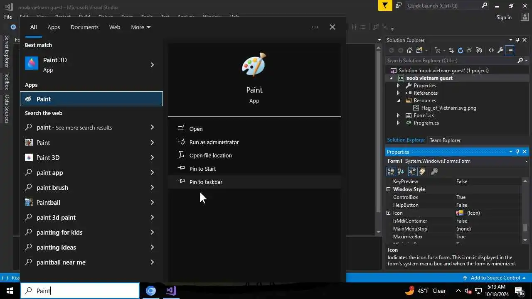This screenshot has height=299, width=532.
Task: Click the Windows search box containing Paint
Action: click(80, 291)
